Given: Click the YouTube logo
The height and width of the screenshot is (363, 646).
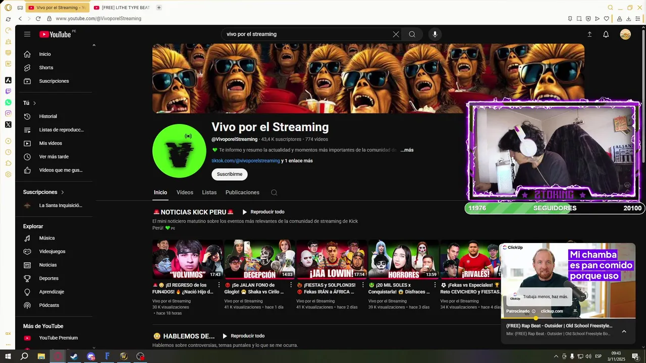Looking at the screenshot, I should point(56,34).
